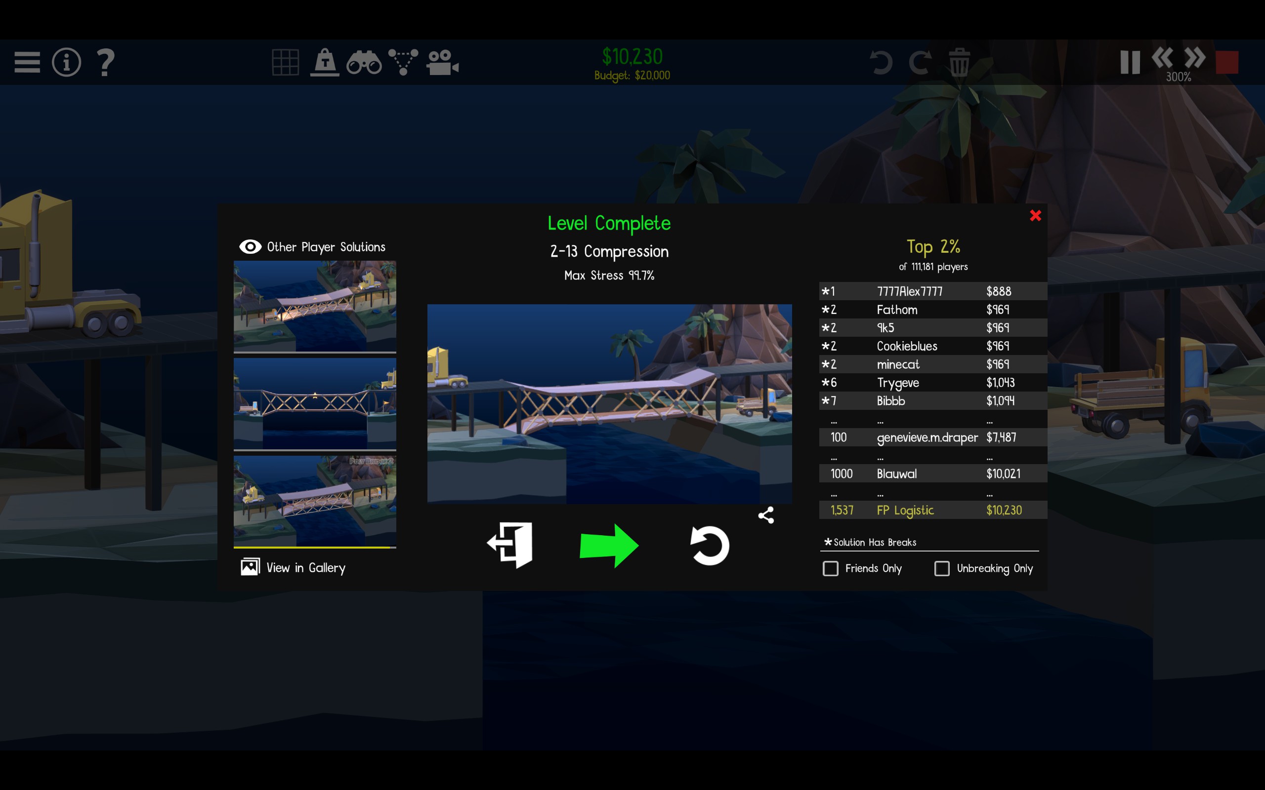Click the trash delete icon
Viewport: 1265px width, 790px height.
pyautogui.click(x=959, y=62)
